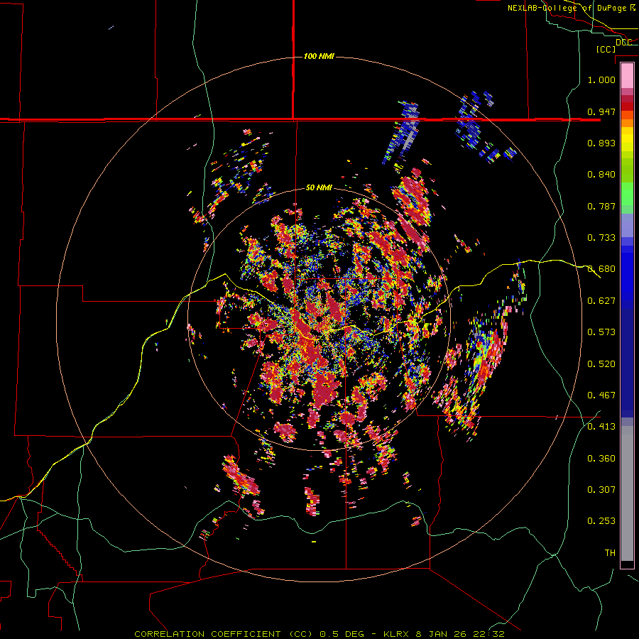Select the 0.627 color scale label
Image resolution: width=639 pixels, height=639 pixels.
(601, 301)
